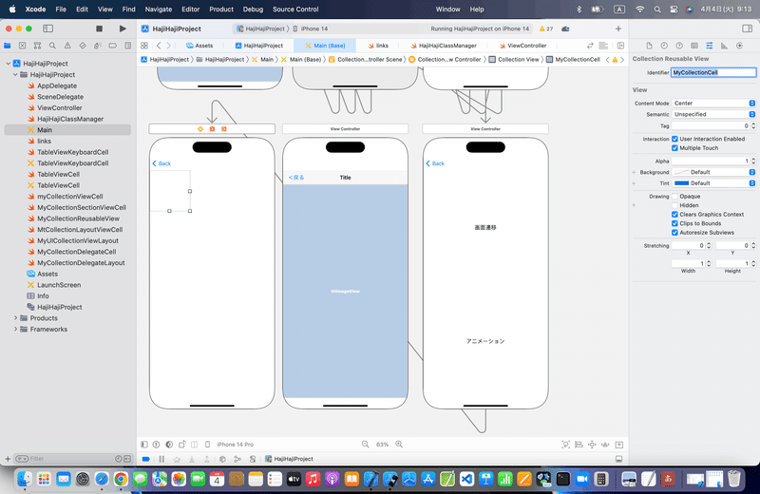Collapse the HajiHajiProject root project
Image resolution: width=760 pixels, height=494 pixels.
9,64
